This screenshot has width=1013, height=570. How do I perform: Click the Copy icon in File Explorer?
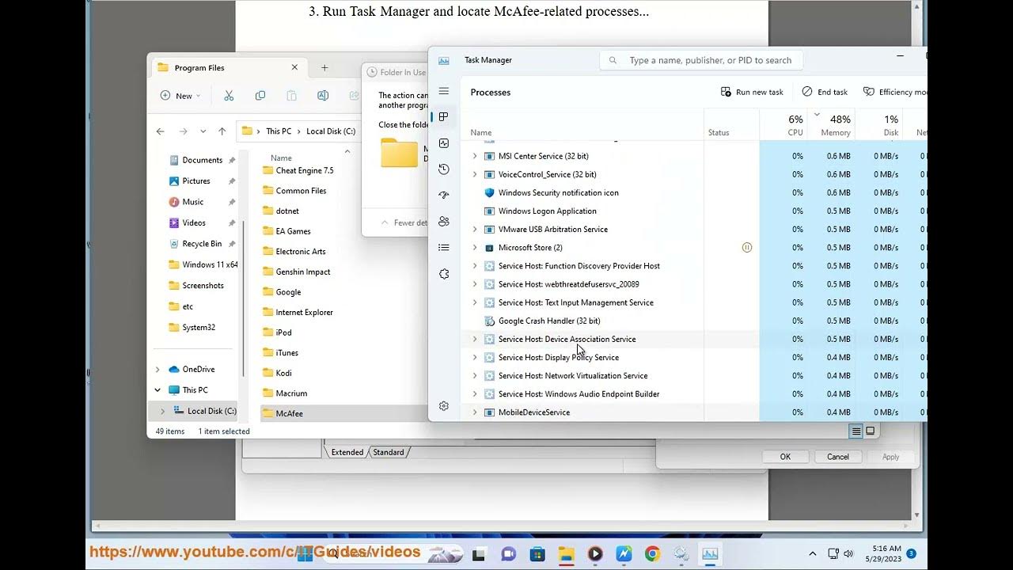[x=260, y=96]
